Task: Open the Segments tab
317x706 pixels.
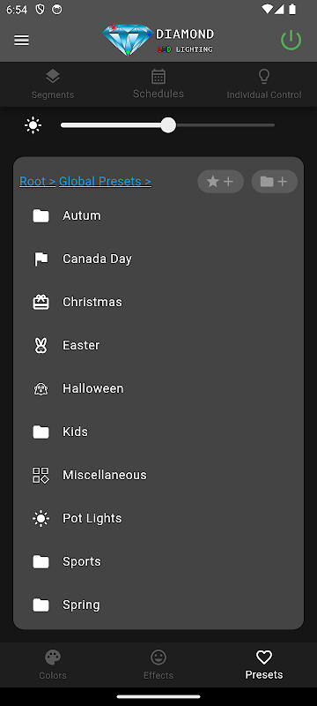Action: point(53,84)
